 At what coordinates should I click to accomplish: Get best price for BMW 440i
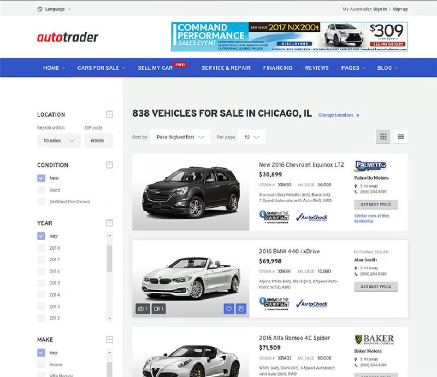(x=376, y=287)
